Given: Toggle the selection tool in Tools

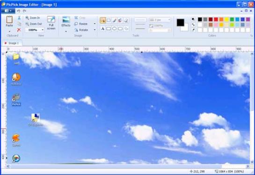Looking at the screenshot, I should 103,20.
